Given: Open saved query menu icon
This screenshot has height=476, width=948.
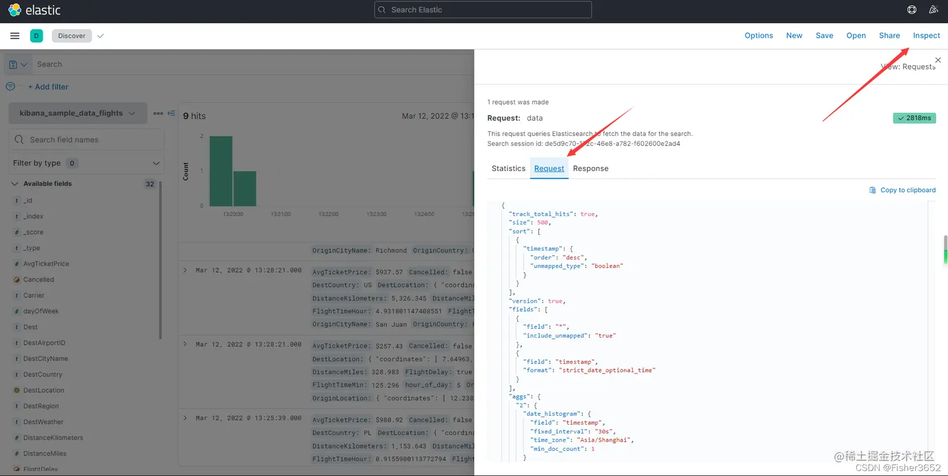Looking at the screenshot, I should (x=18, y=65).
